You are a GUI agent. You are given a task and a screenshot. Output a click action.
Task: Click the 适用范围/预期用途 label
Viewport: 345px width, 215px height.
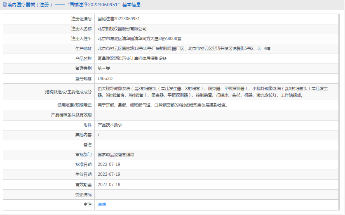(x=75, y=105)
